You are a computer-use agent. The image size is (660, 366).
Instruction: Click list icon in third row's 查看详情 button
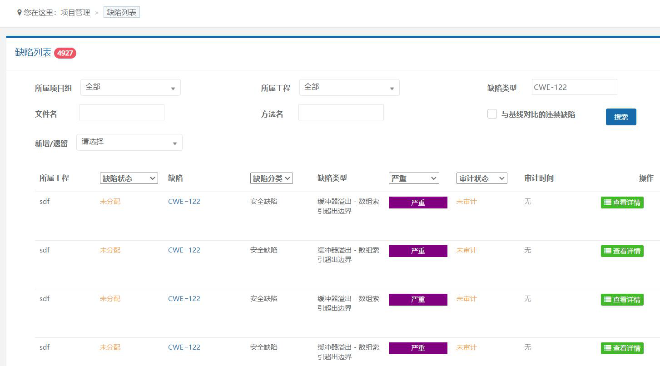(607, 300)
